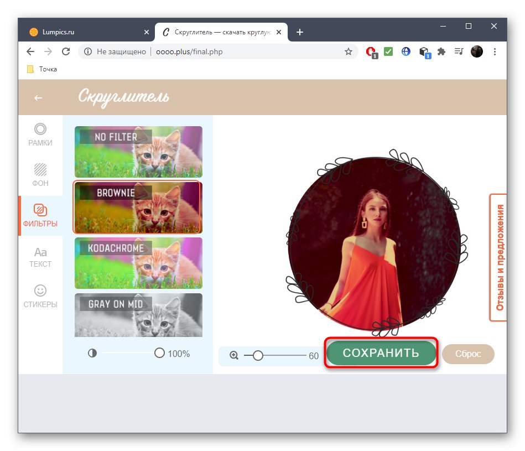Bookmark this page with the star icon
The image size is (525, 451).
(x=349, y=51)
